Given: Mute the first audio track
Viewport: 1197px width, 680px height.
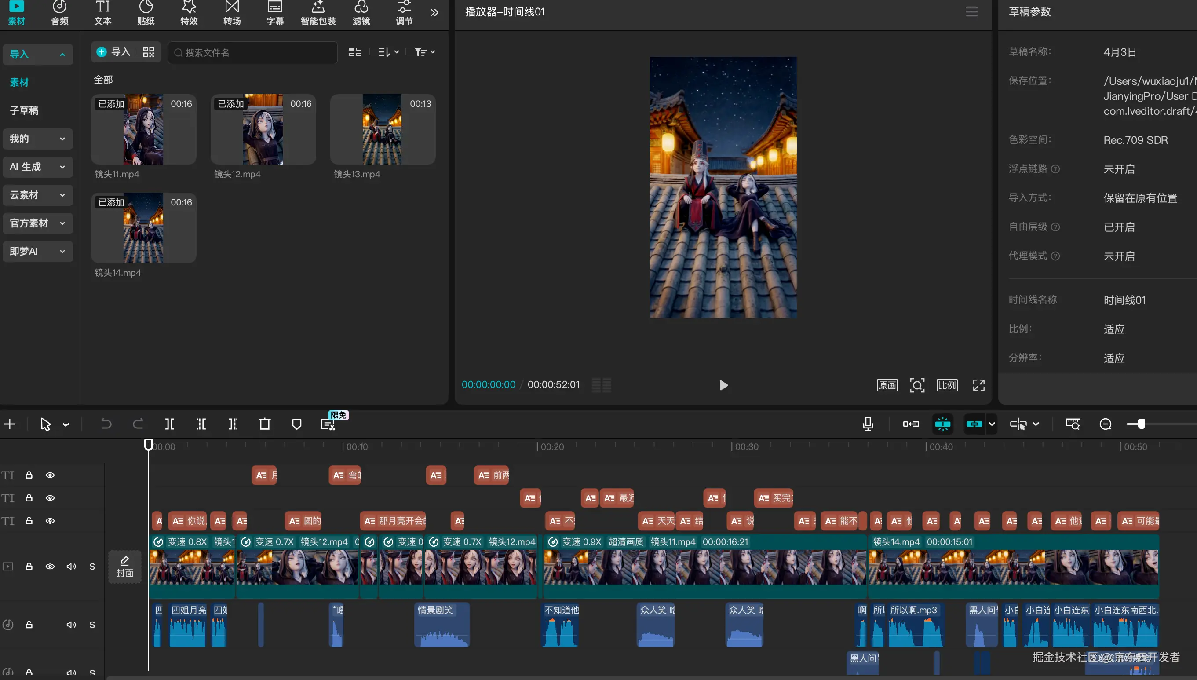Looking at the screenshot, I should pyautogui.click(x=71, y=625).
